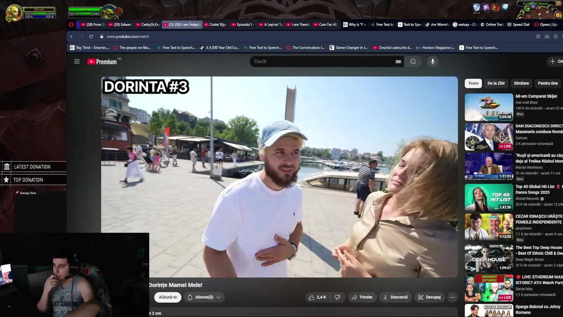
Task: Open the YouTube hamburger guide menu
Action: coord(77,62)
